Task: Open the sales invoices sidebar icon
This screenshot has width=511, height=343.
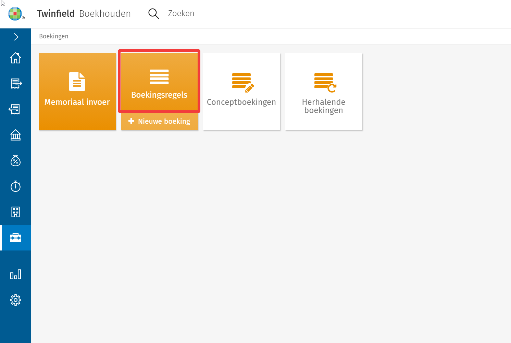Action: (x=16, y=84)
